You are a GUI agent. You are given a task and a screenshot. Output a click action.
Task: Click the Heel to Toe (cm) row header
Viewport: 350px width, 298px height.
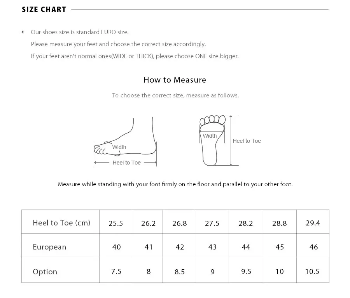click(x=61, y=223)
